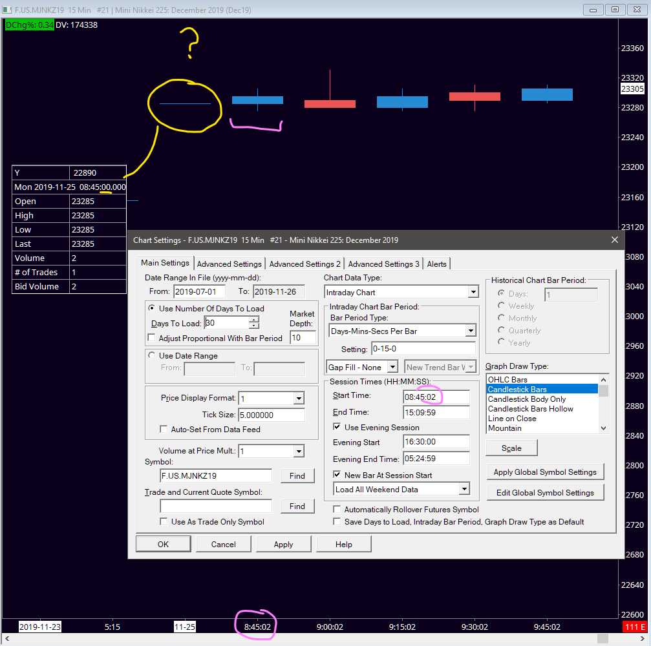This screenshot has height=646, width=651.
Task: Click Find button next to Symbol field
Action: 297,476
